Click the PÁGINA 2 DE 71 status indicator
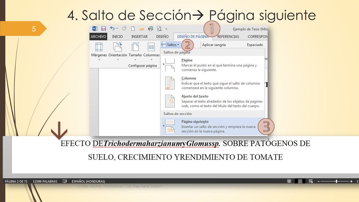 pyautogui.click(x=16, y=182)
